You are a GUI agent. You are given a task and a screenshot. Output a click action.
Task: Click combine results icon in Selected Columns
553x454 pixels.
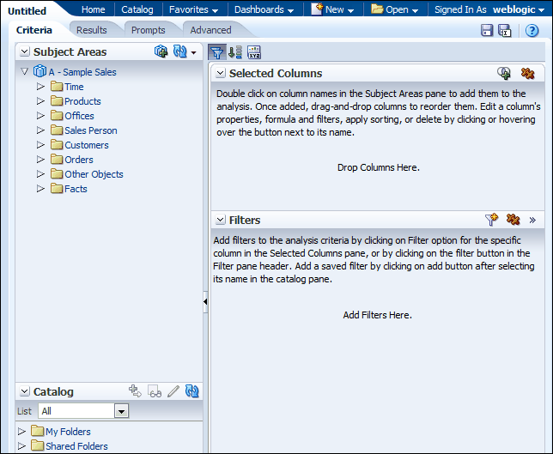point(504,73)
